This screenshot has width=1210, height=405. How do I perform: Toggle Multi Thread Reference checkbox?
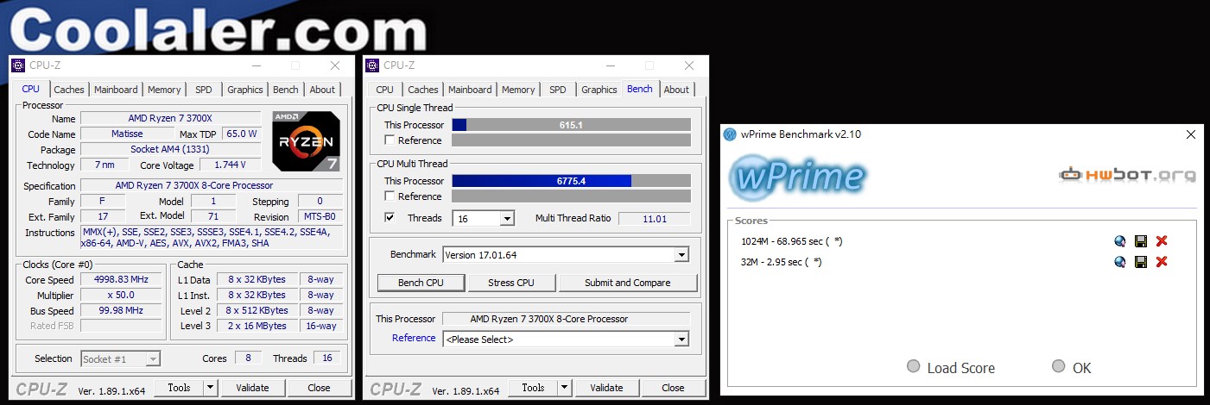click(x=390, y=196)
